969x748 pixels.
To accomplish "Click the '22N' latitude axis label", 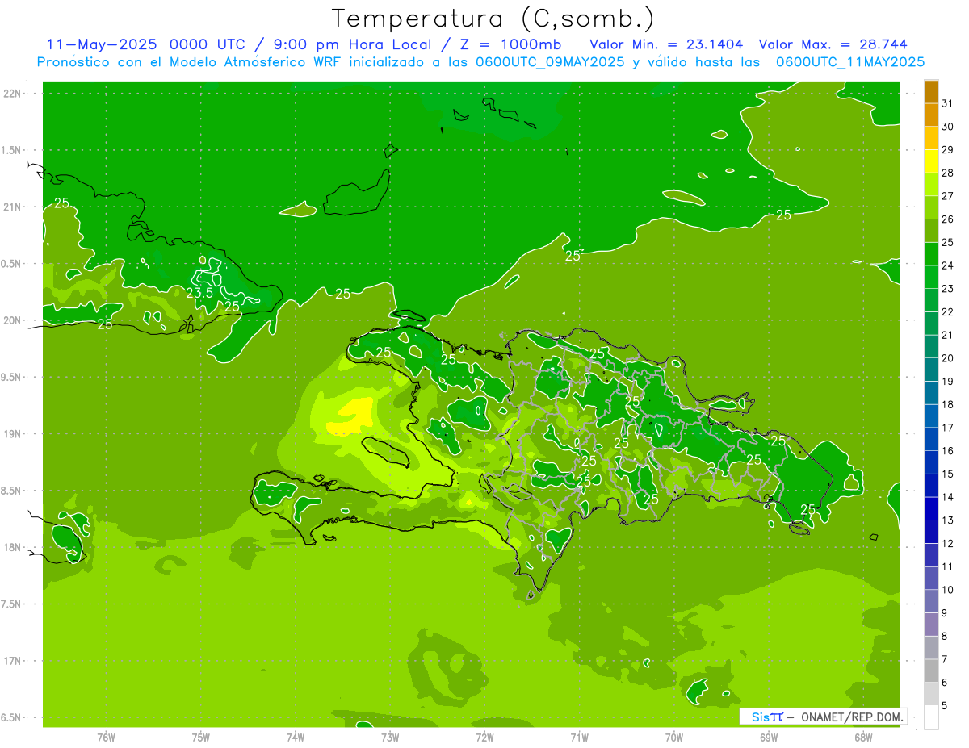I will click(x=13, y=94).
